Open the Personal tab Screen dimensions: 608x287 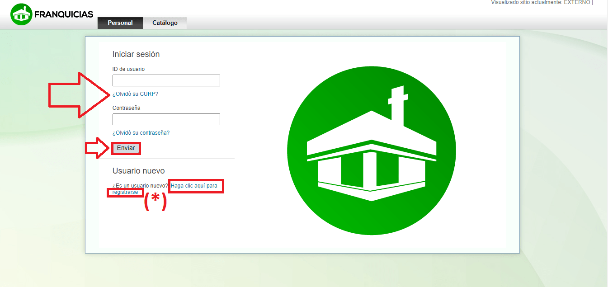(x=120, y=23)
